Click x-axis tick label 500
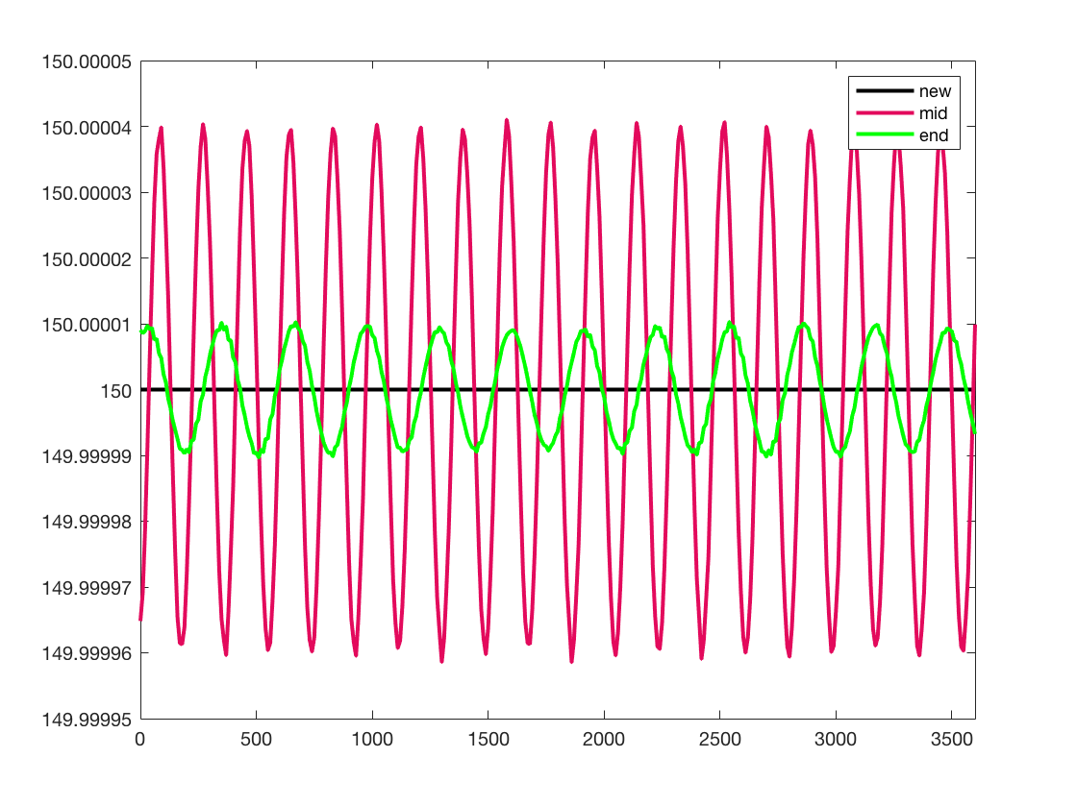This screenshot has width=1077, height=807. click(x=256, y=739)
